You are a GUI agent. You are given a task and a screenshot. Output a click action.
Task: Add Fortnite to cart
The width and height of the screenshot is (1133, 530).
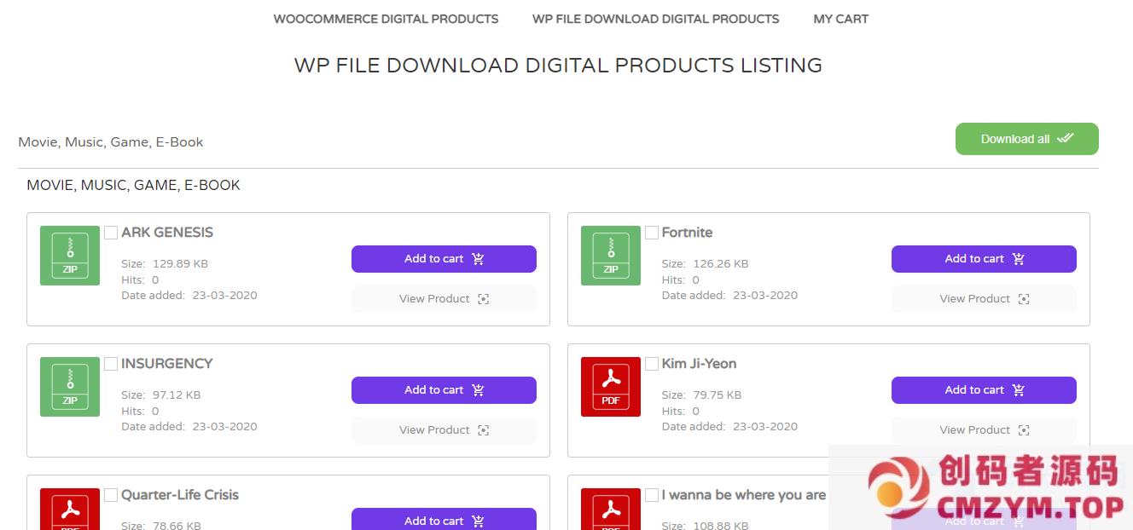983,259
